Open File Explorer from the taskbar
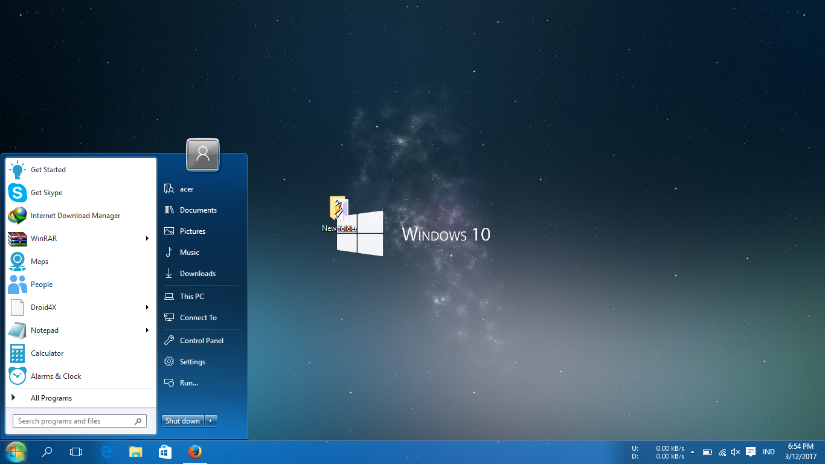Image resolution: width=825 pixels, height=464 pixels. click(136, 452)
